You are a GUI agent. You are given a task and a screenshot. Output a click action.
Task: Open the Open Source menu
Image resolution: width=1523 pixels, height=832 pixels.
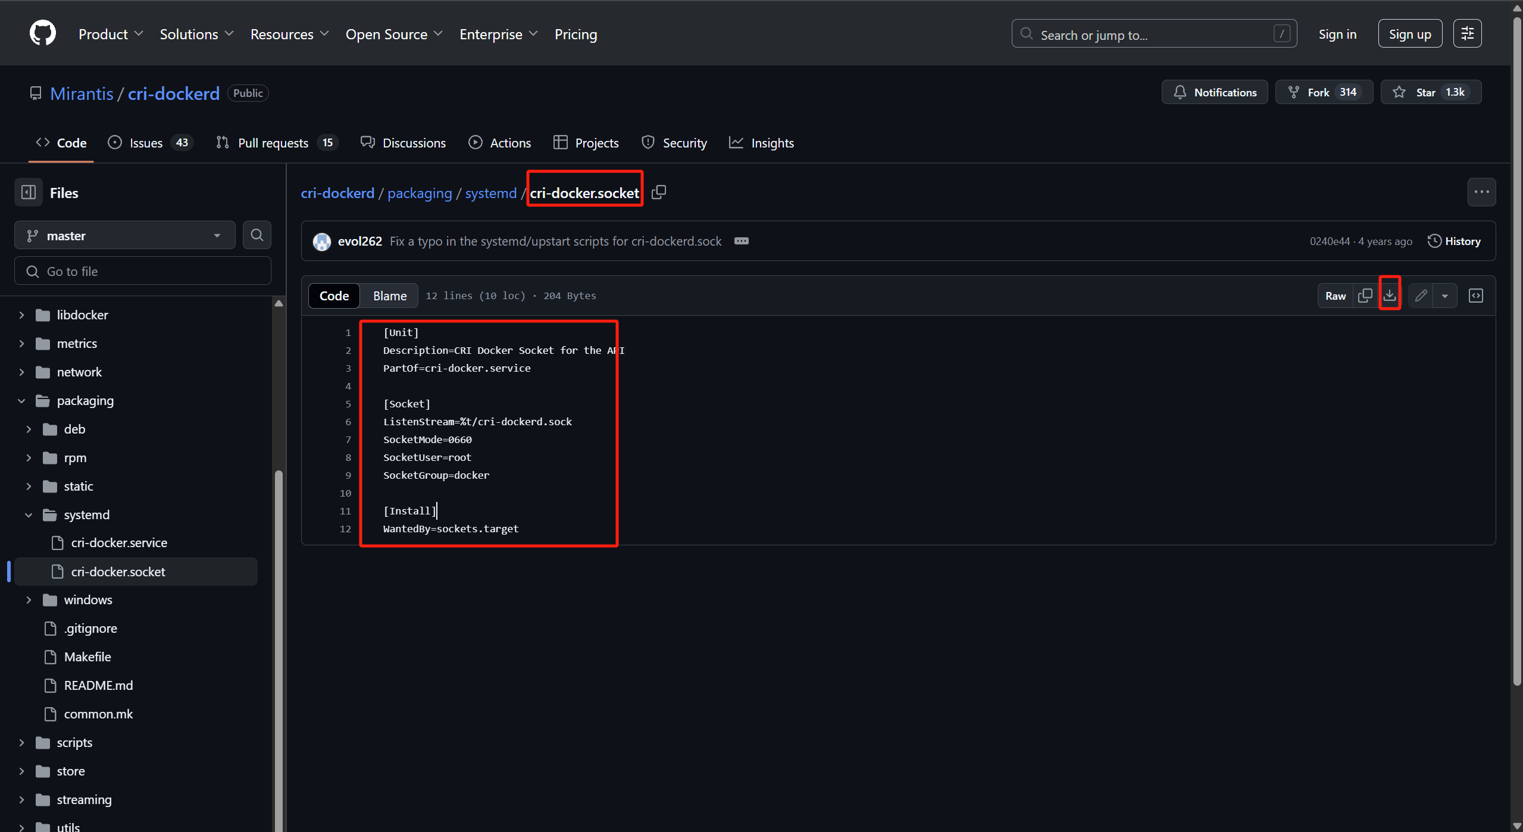(394, 34)
